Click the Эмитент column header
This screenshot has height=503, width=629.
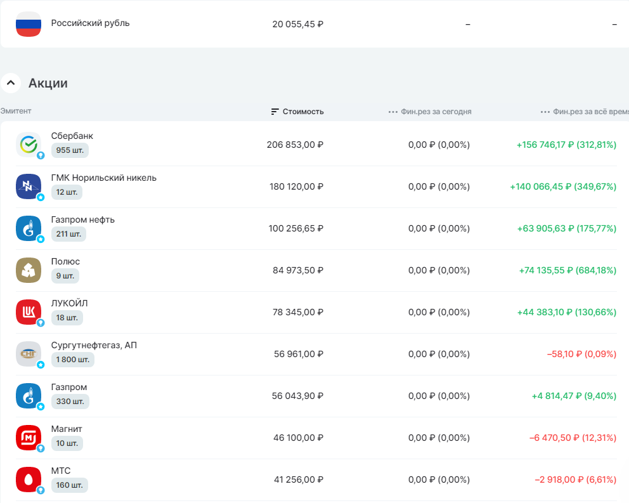[16, 111]
